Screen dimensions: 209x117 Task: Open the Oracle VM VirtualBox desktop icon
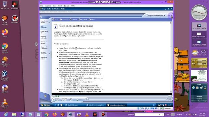[5, 76]
